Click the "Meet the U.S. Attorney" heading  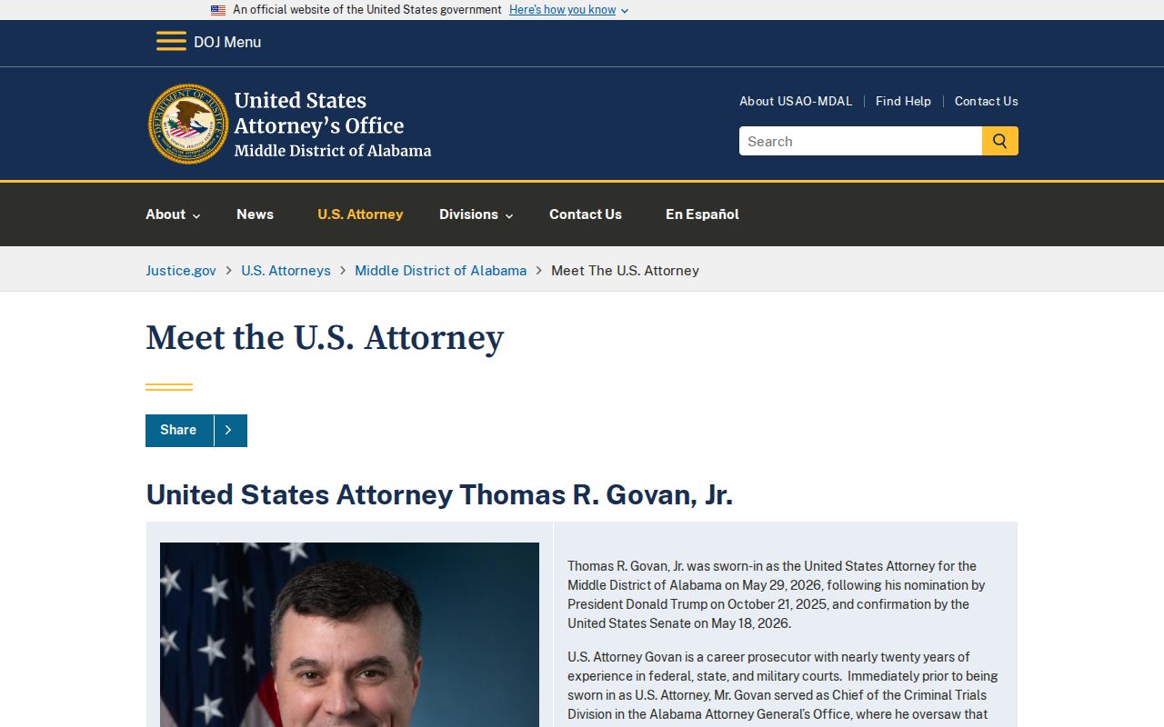tap(325, 338)
